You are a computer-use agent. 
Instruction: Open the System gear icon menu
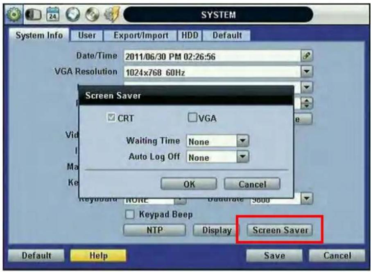click(x=14, y=15)
